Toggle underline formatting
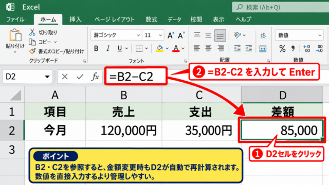 tap(120, 48)
